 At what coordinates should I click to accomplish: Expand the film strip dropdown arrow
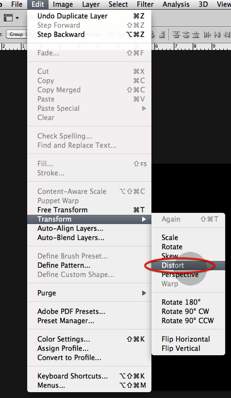point(17,18)
